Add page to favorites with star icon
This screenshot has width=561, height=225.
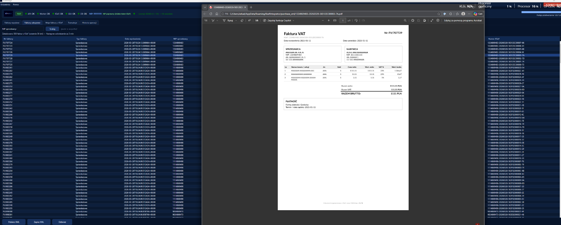click(439, 14)
